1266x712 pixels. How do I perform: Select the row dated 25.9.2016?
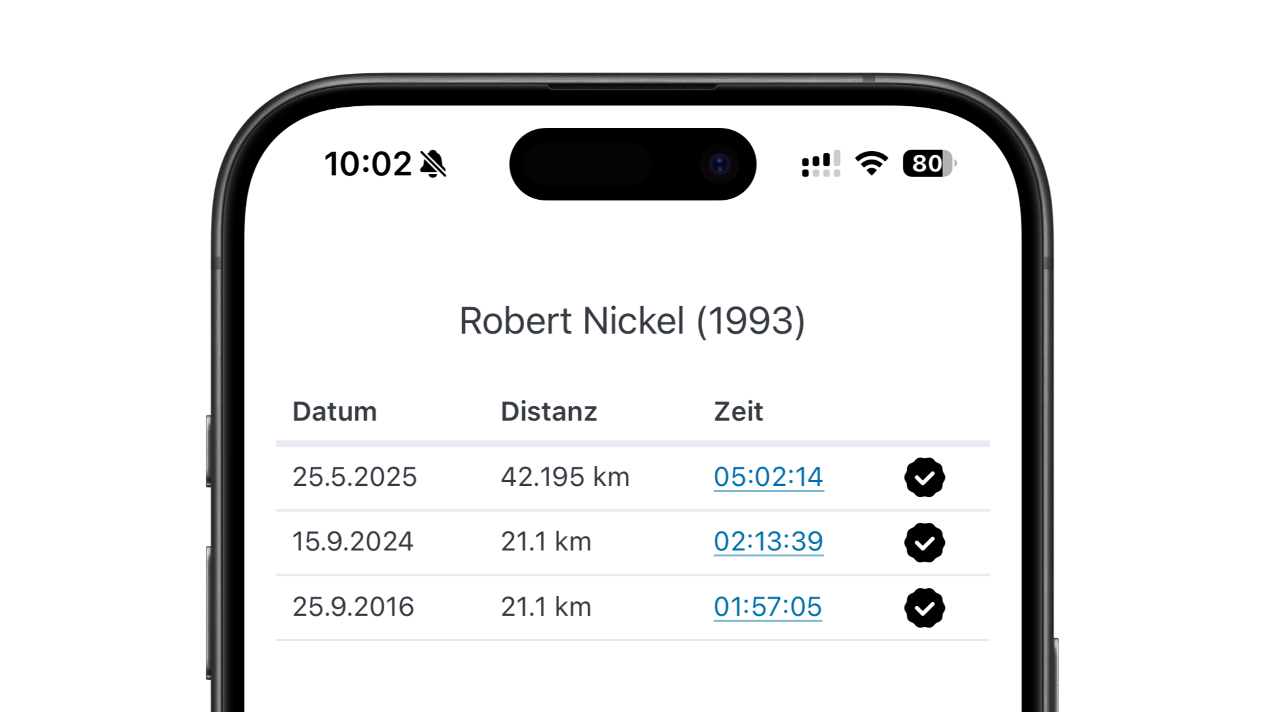tap(353, 607)
